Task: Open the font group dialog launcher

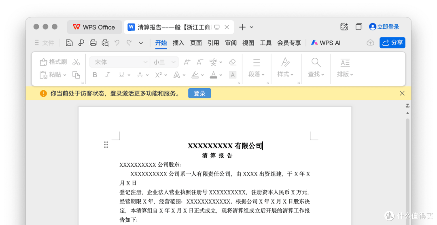Action: pyautogui.click(x=239, y=83)
